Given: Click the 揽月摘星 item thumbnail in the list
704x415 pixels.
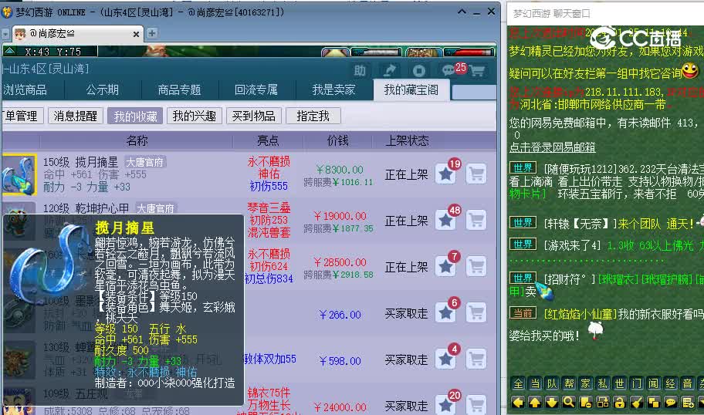Looking at the screenshot, I should pyautogui.click(x=19, y=174).
